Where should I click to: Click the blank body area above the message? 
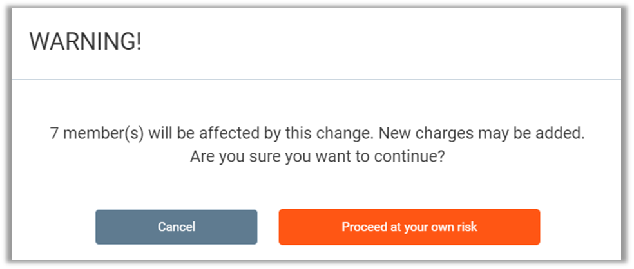(x=316, y=103)
